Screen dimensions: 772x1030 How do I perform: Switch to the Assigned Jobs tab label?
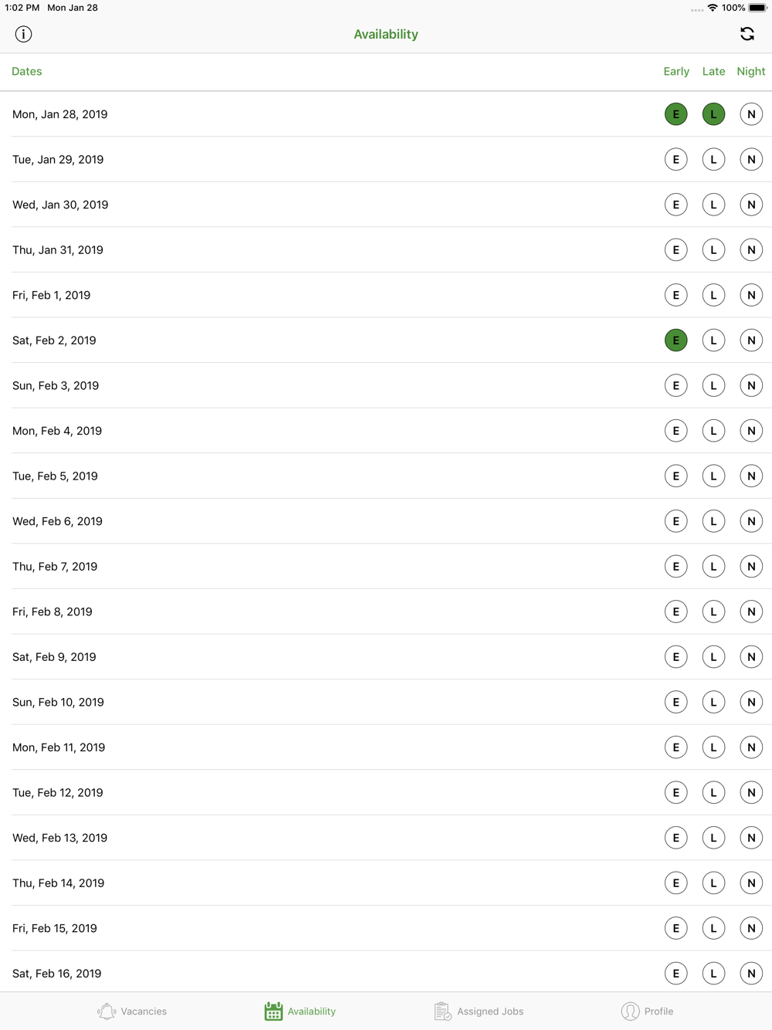click(490, 1011)
